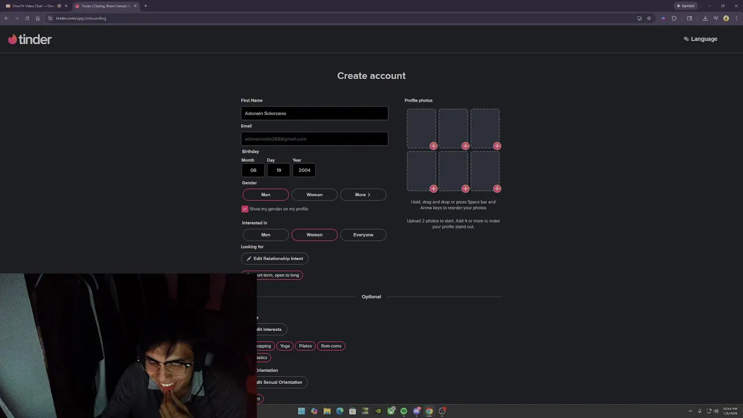The width and height of the screenshot is (743, 418).
Task: Open OBS Studio from the taskbar
Action: point(442,411)
